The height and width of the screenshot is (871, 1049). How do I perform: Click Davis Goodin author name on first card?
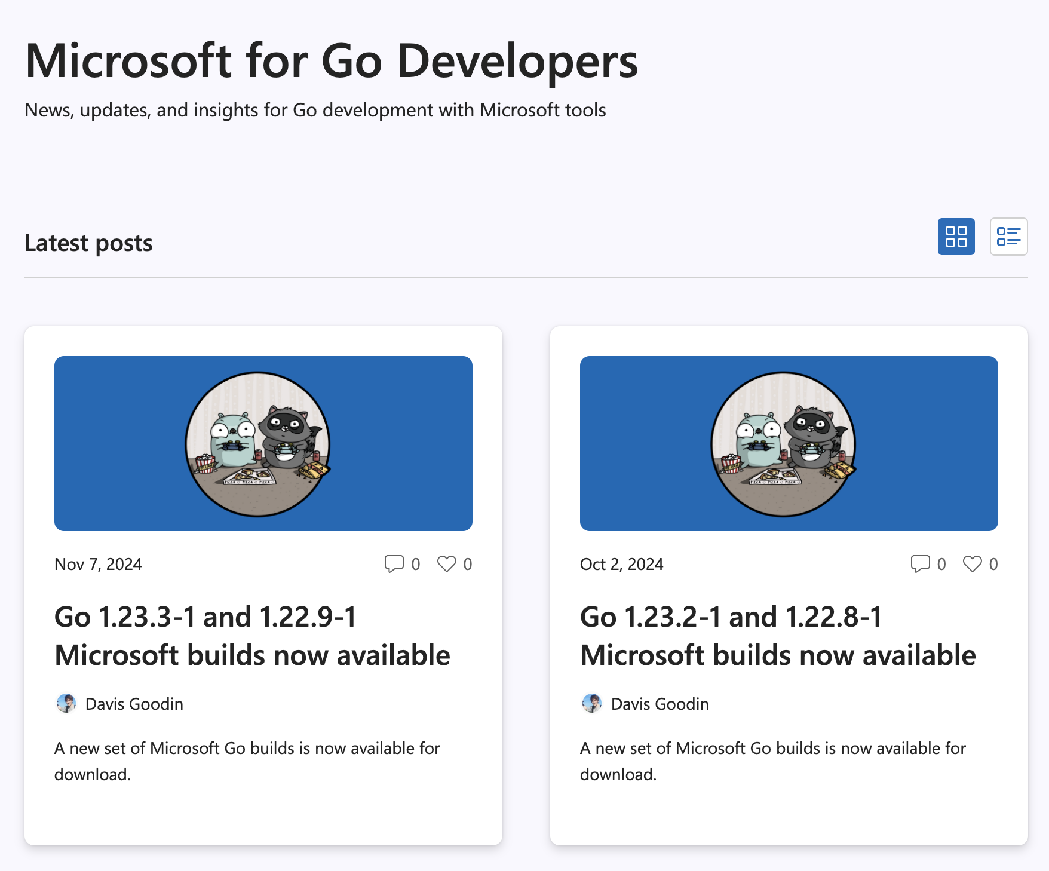click(134, 704)
